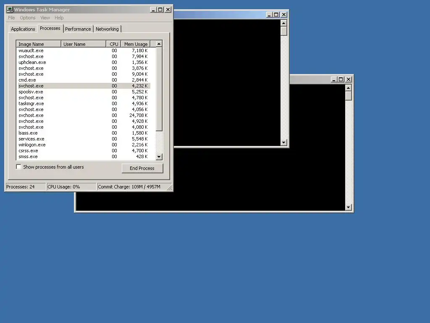Select the uphclean.exe process
430x323 pixels.
pyautogui.click(x=84, y=62)
